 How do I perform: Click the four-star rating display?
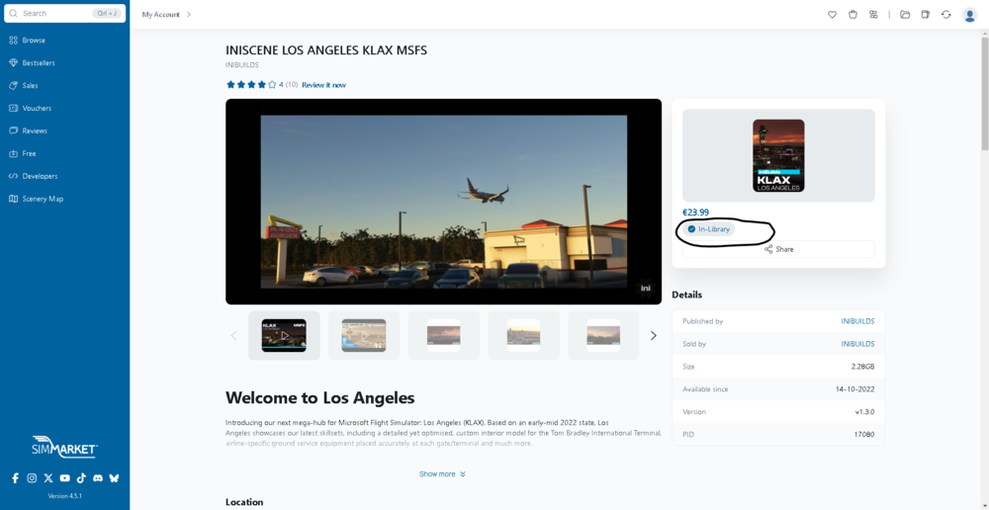[x=251, y=85]
